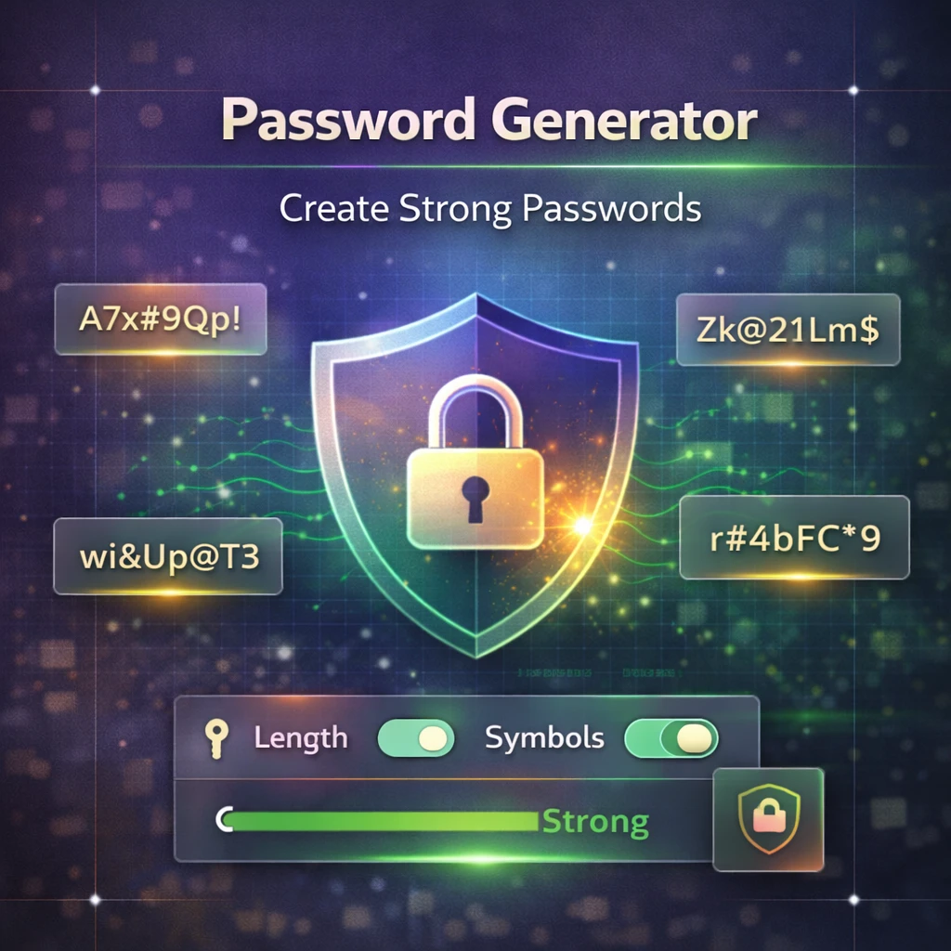
Task: Click the Strong strength label
Action: (x=595, y=822)
